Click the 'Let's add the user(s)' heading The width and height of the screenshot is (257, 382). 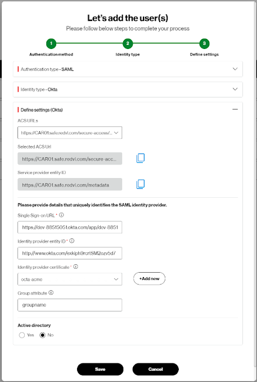coord(128,18)
